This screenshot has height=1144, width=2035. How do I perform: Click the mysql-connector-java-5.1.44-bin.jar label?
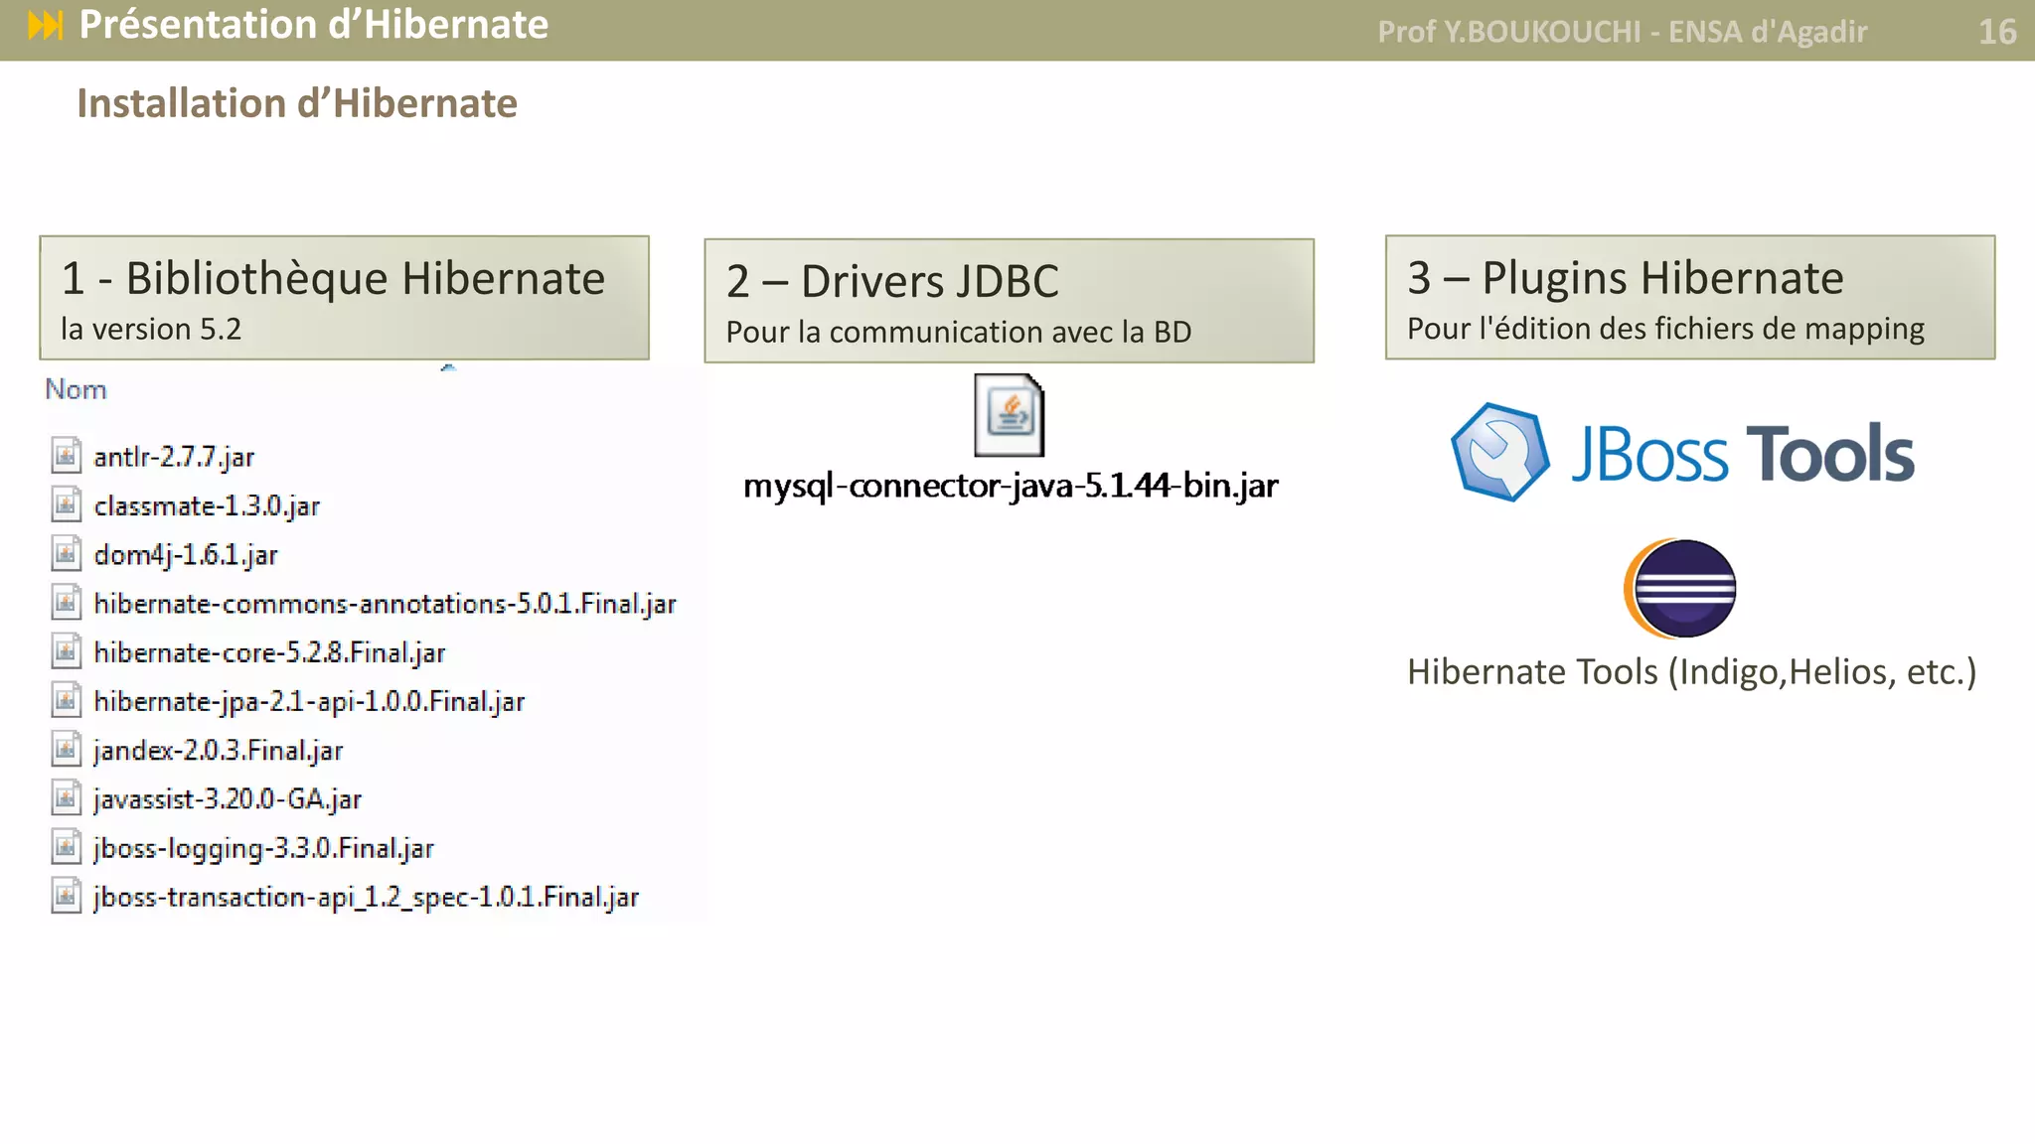(1011, 486)
